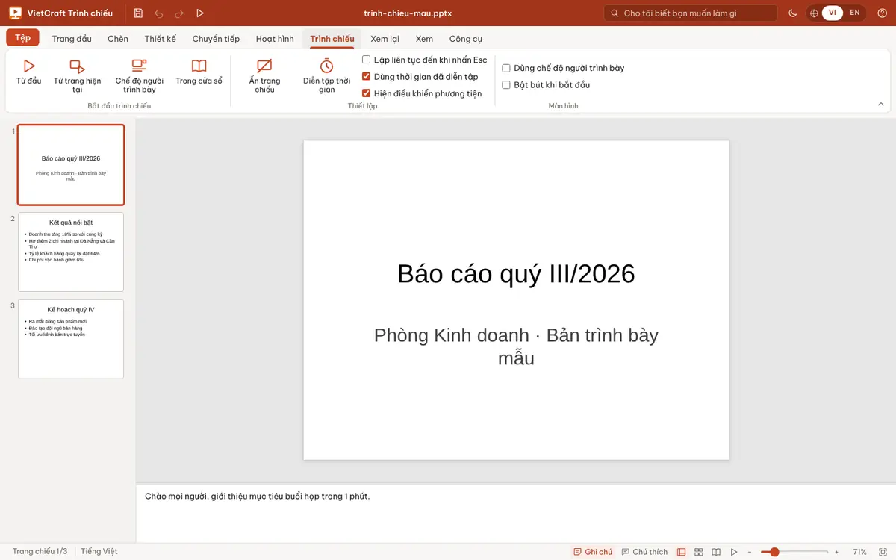
Task: Zoom out with the minus button
Action: 750,552
